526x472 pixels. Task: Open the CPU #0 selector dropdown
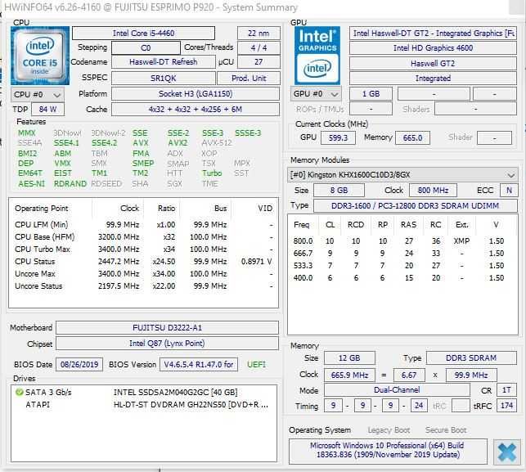(x=38, y=95)
